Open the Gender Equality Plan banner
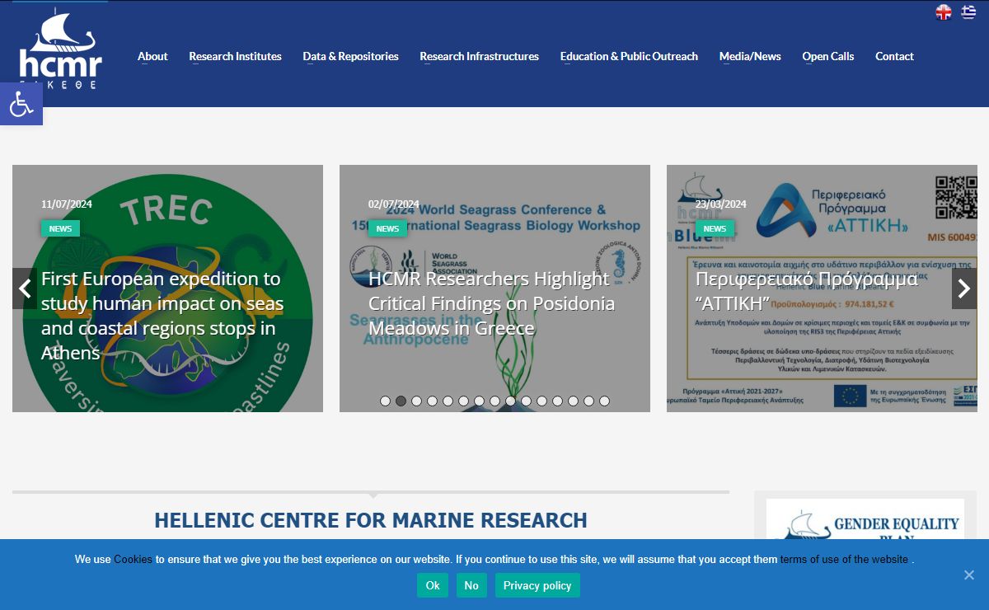 pos(865,519)
